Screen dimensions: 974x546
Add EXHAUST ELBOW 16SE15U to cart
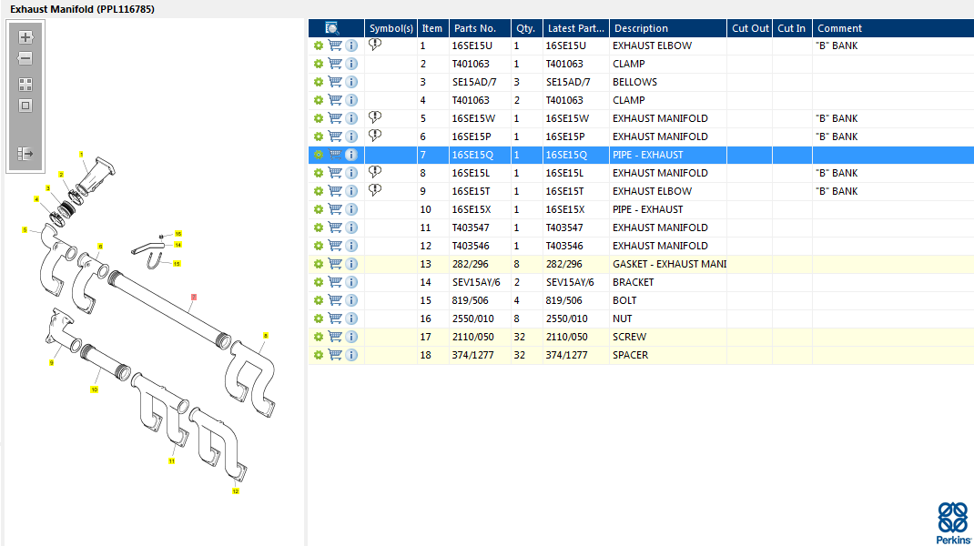click(335, 45)
